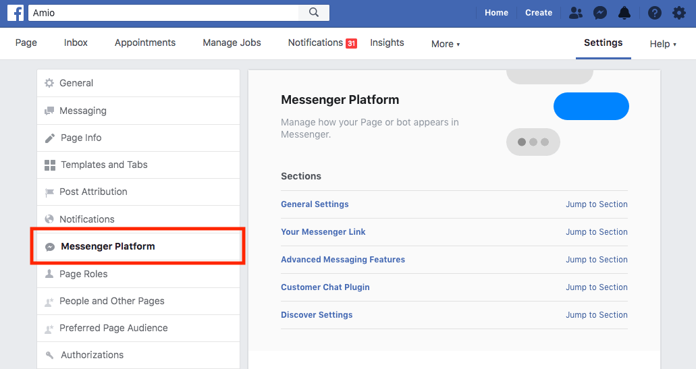Click the search field containing Amio
The width and height of the screenshot is (696, 369).
click(163, 13)
